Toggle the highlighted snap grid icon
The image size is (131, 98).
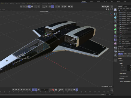52,7
